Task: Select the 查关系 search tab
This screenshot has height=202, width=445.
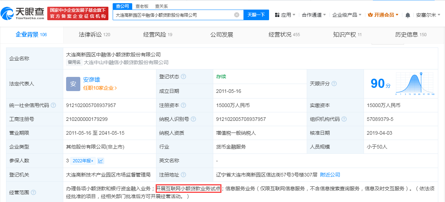Action: [x=161, y=6]
